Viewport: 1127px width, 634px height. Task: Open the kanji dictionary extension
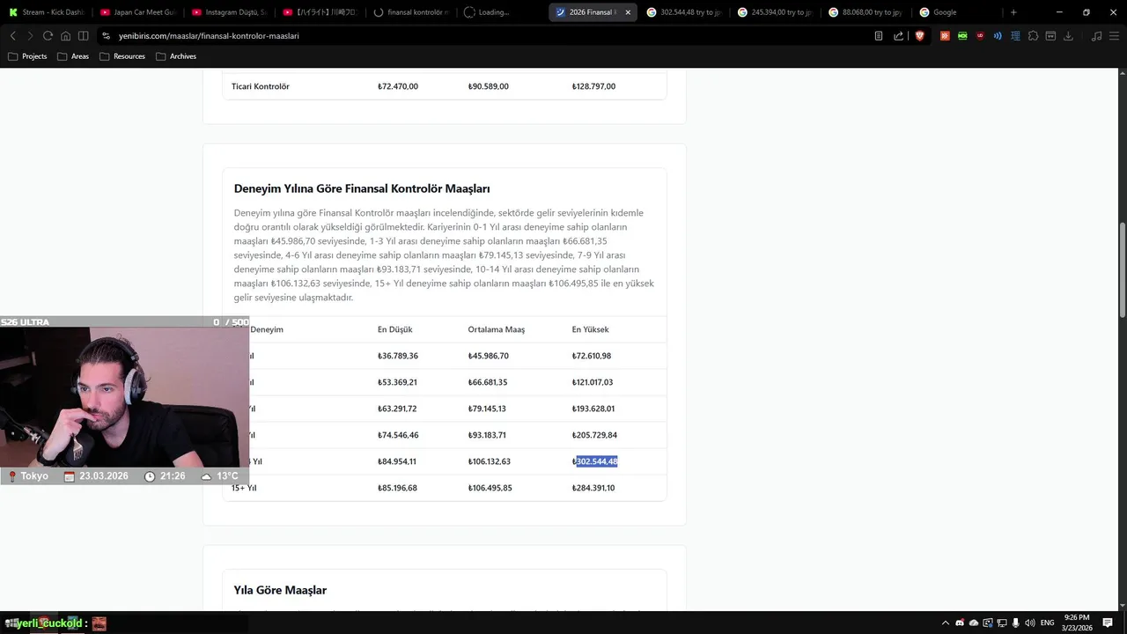(1015, 36)
